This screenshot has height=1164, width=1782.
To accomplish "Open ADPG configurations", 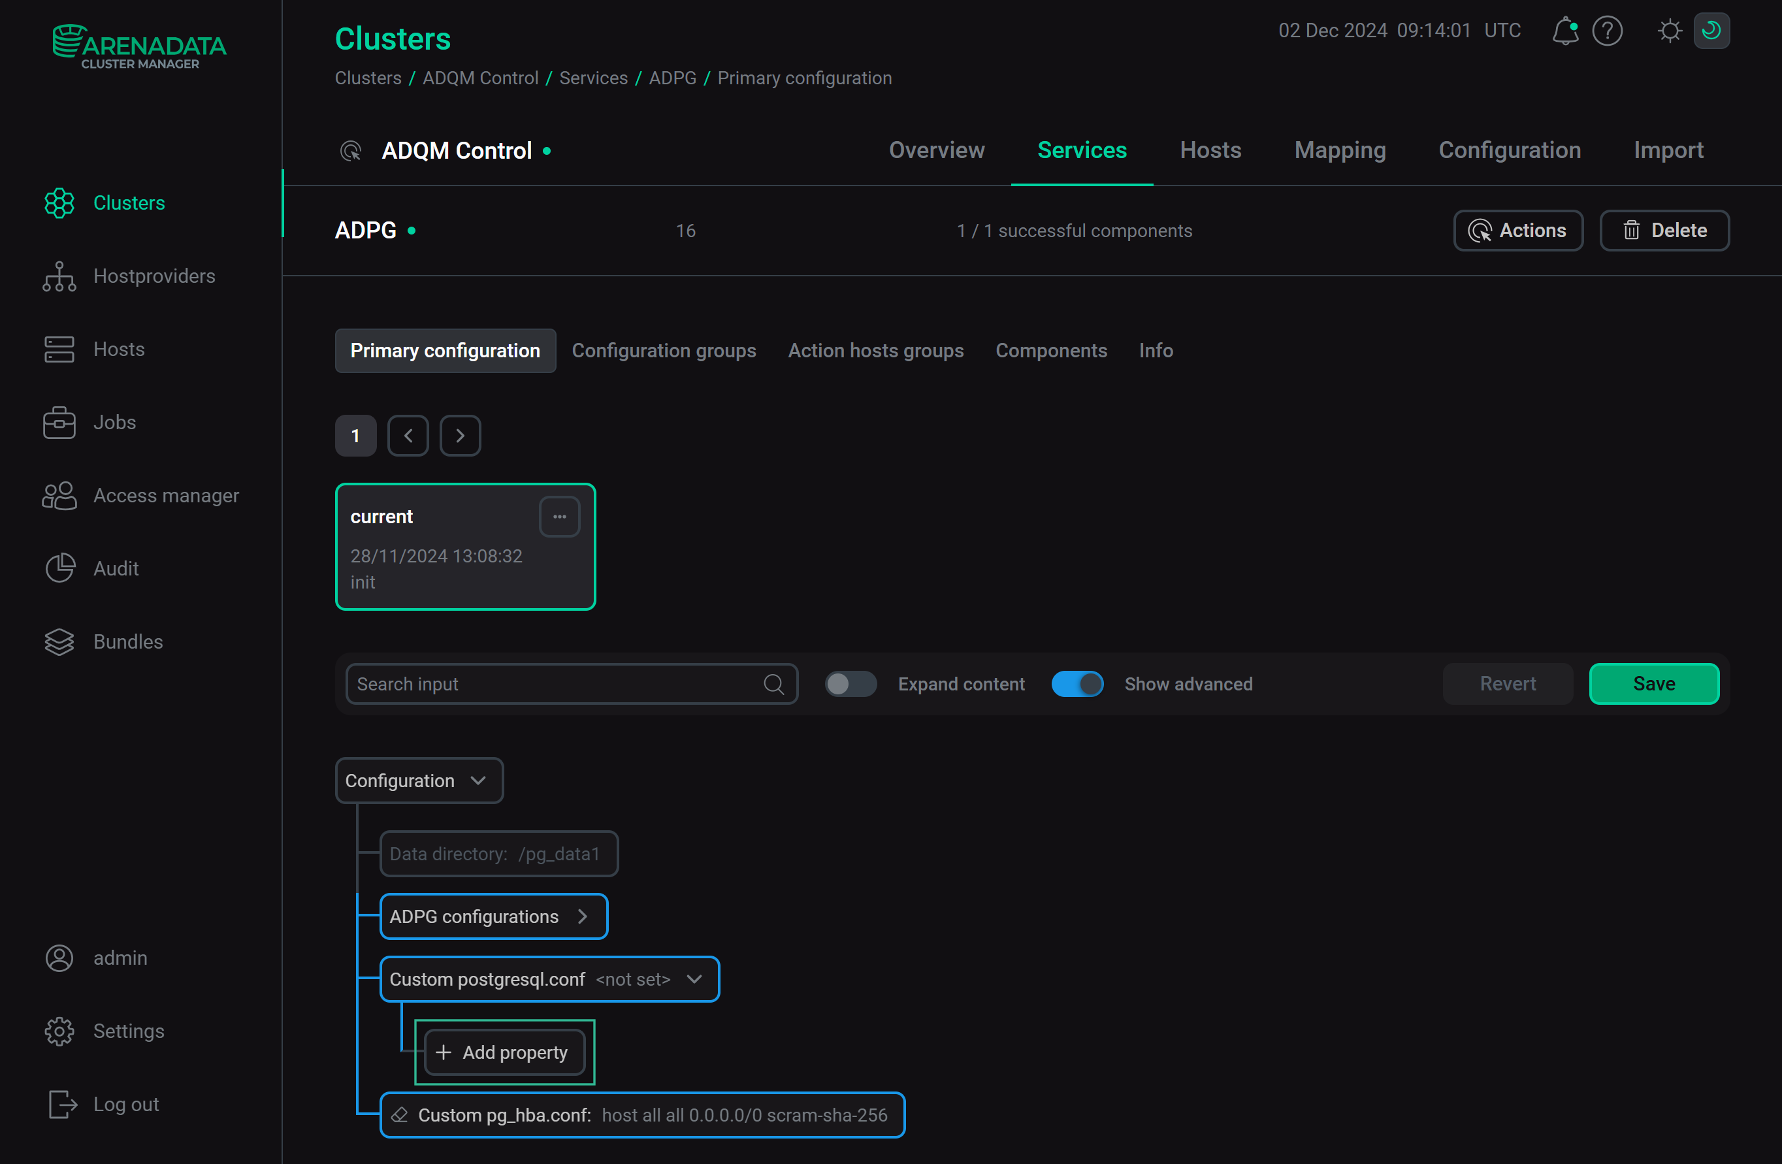I will [x=493, y=916].
